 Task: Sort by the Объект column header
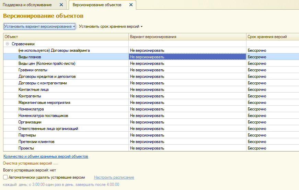pyautogui.click(x=66, y=37)
